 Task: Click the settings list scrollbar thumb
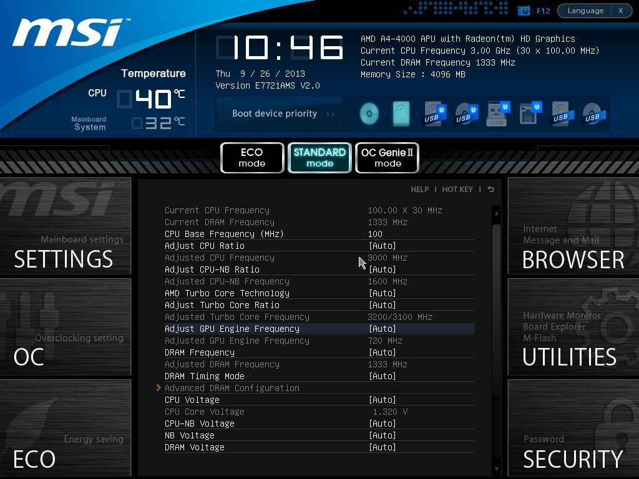[496, 309]
